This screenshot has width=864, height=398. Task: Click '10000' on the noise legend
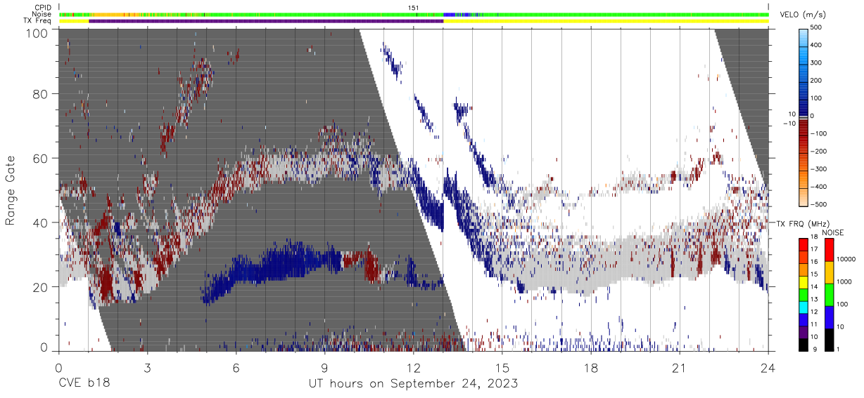coord(844,259)
